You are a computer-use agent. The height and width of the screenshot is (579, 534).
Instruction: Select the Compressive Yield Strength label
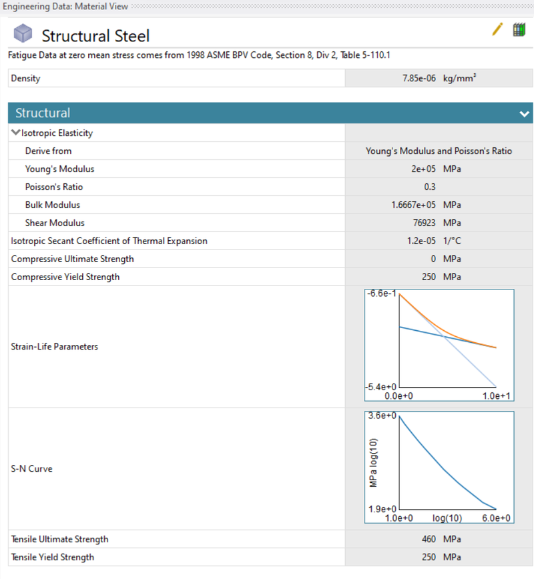tap(65, 277)
